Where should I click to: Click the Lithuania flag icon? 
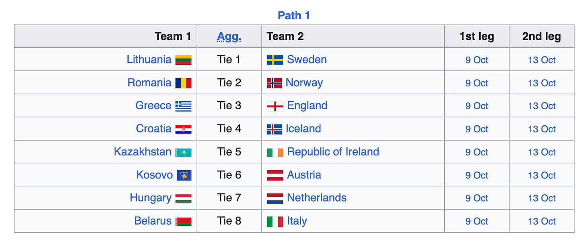click(184, 60)
